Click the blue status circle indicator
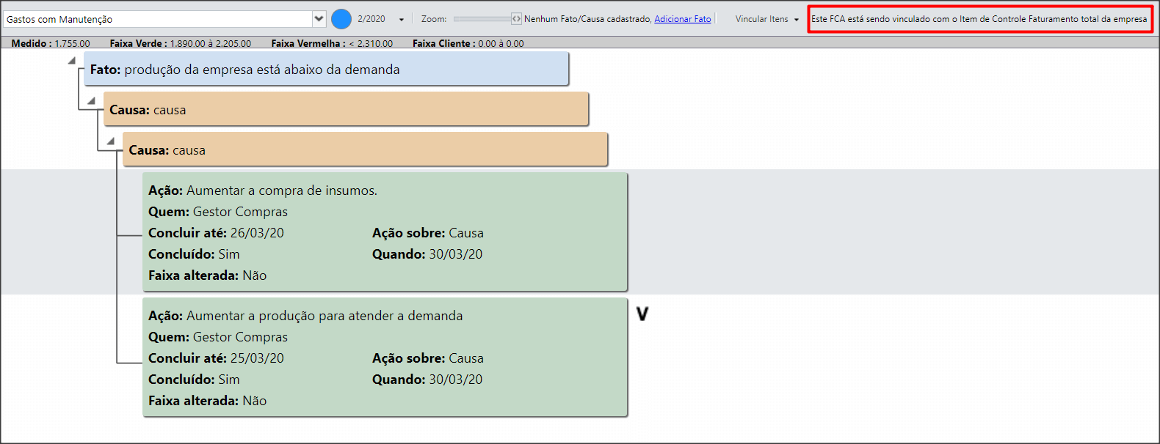The height and width of the screenshot is (444, 1160). click(x=341, y=19)
